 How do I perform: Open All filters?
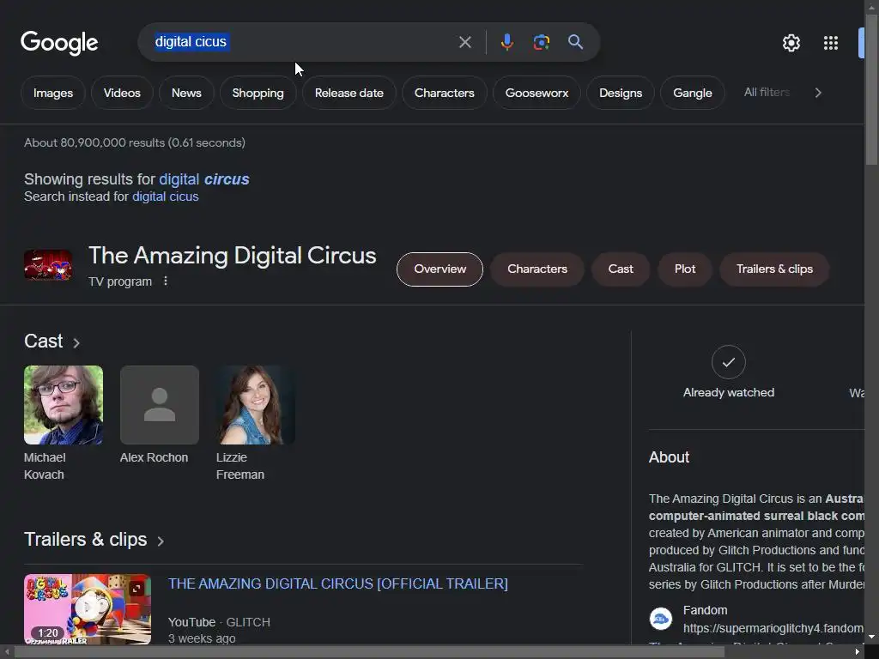[767, 93]
